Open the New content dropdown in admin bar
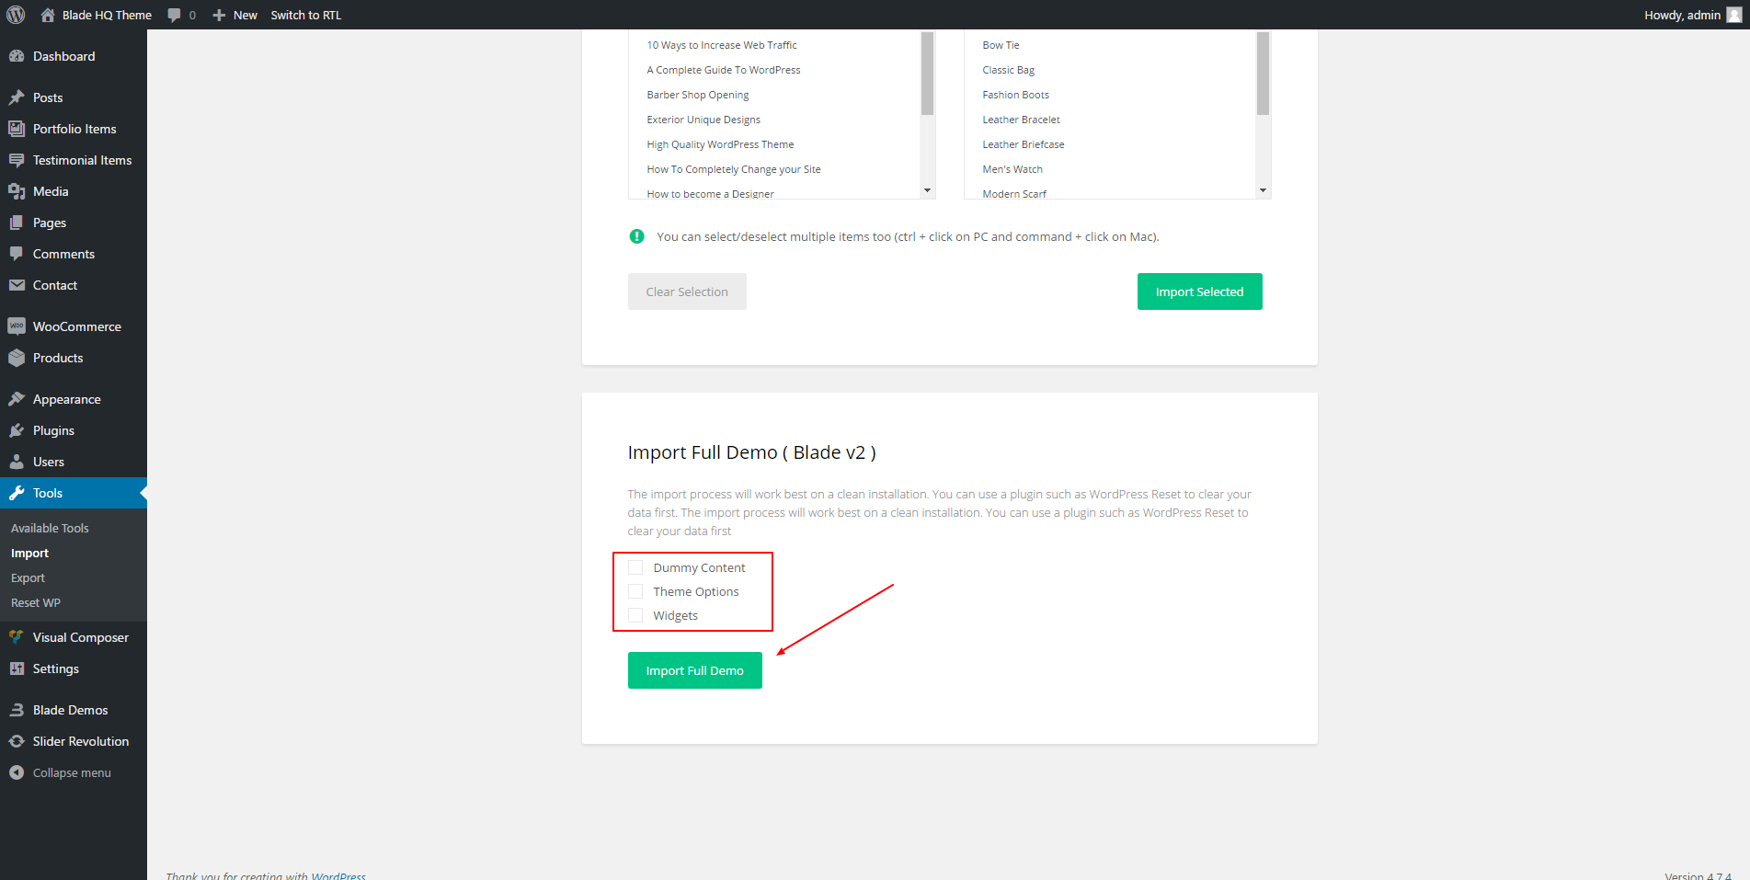This screenshot has height=880, width=1750. 235,15
